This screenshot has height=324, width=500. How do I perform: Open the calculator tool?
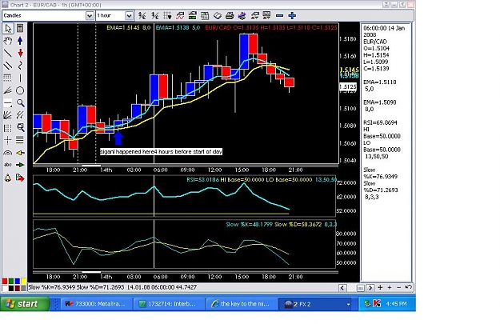coord(20,28)
